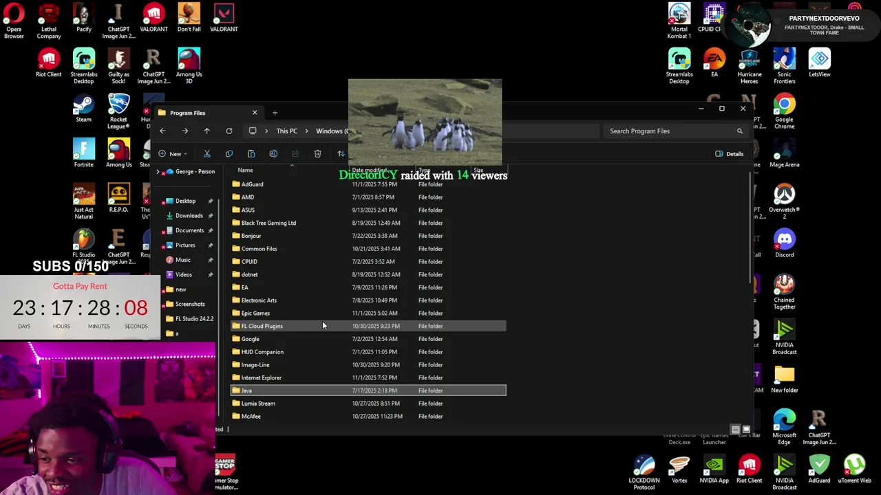Click the Paste icon in Explorer toolbar
881x495 pixels.
pyautogui.click(x=251, y=154)
